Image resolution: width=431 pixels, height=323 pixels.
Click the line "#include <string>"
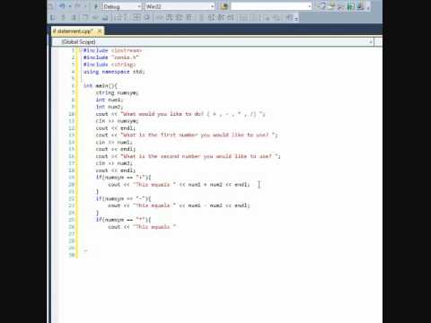click(110, 65)
